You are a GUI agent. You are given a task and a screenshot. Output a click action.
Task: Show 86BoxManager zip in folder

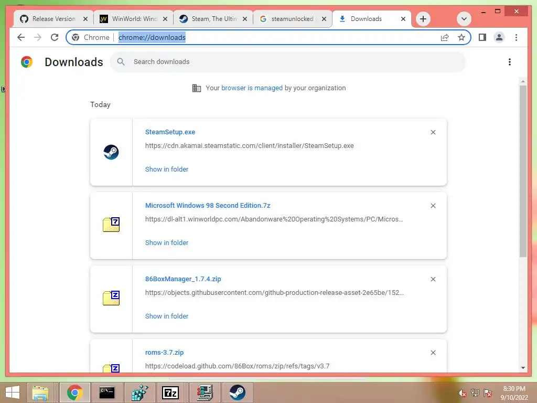[167, 316]
